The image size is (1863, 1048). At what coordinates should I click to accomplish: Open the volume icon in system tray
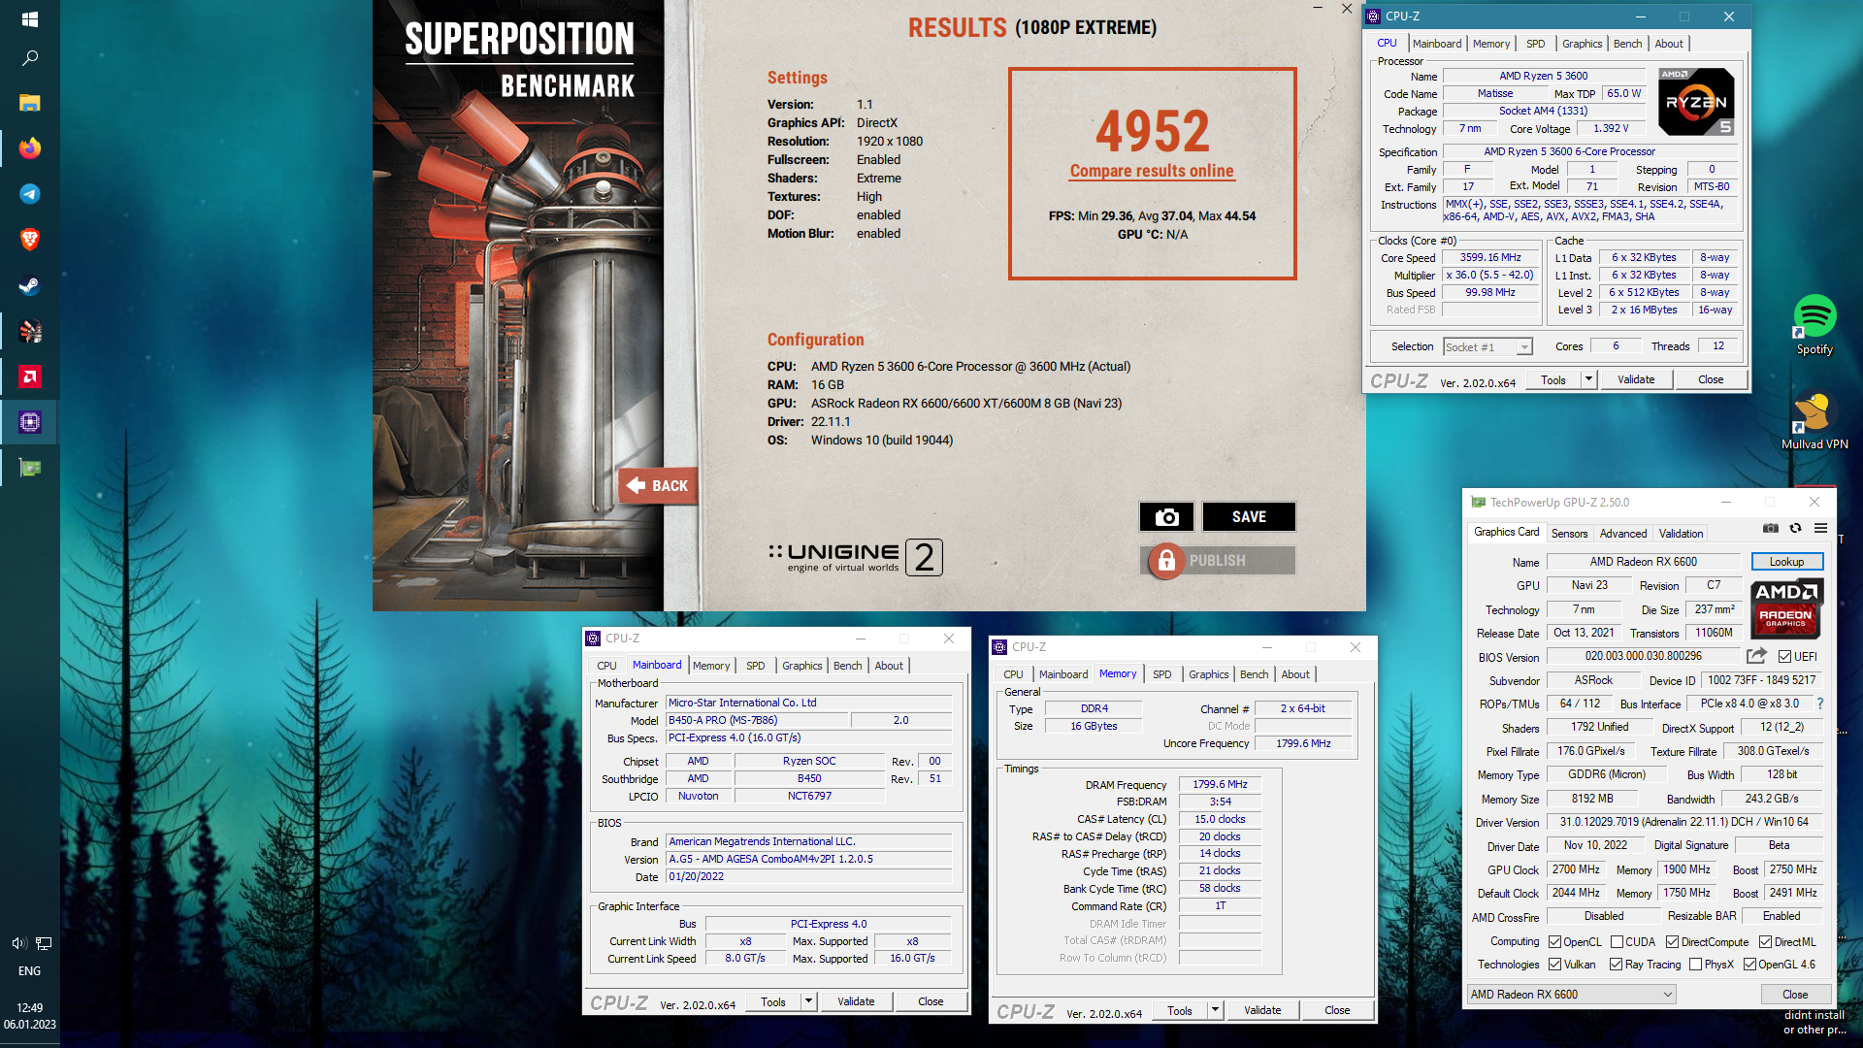[x=17, y=943]
